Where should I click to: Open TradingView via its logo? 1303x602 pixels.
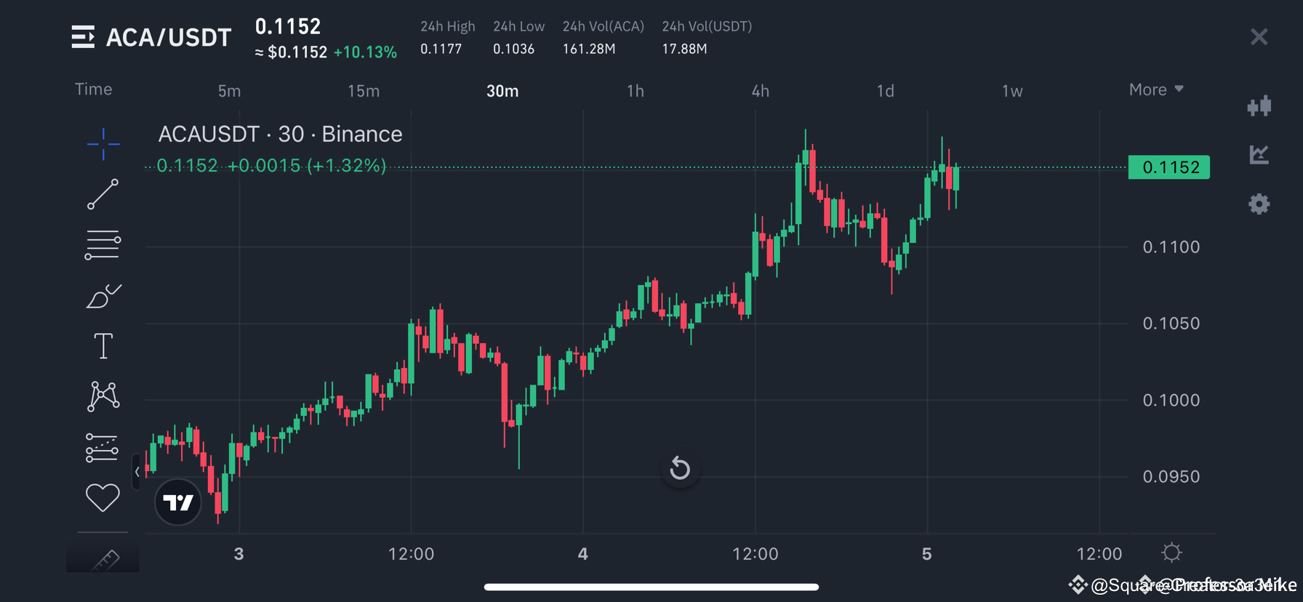[177, 502]
